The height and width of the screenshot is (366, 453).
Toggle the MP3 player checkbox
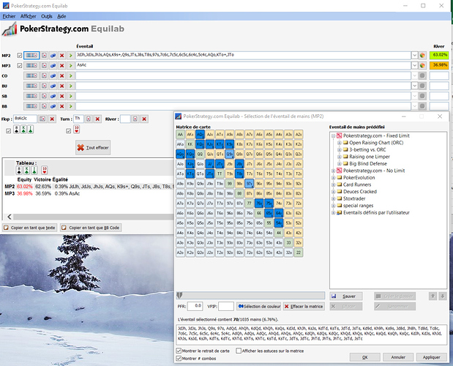tap(20, 66)
